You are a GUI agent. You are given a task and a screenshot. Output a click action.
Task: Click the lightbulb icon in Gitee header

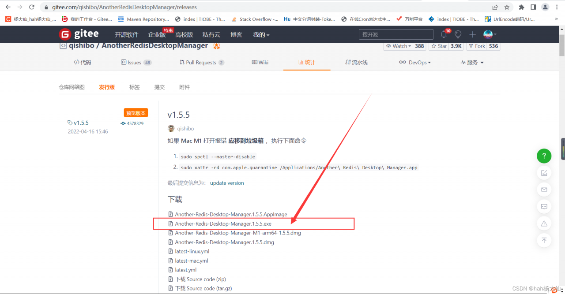tap(458, 34)
